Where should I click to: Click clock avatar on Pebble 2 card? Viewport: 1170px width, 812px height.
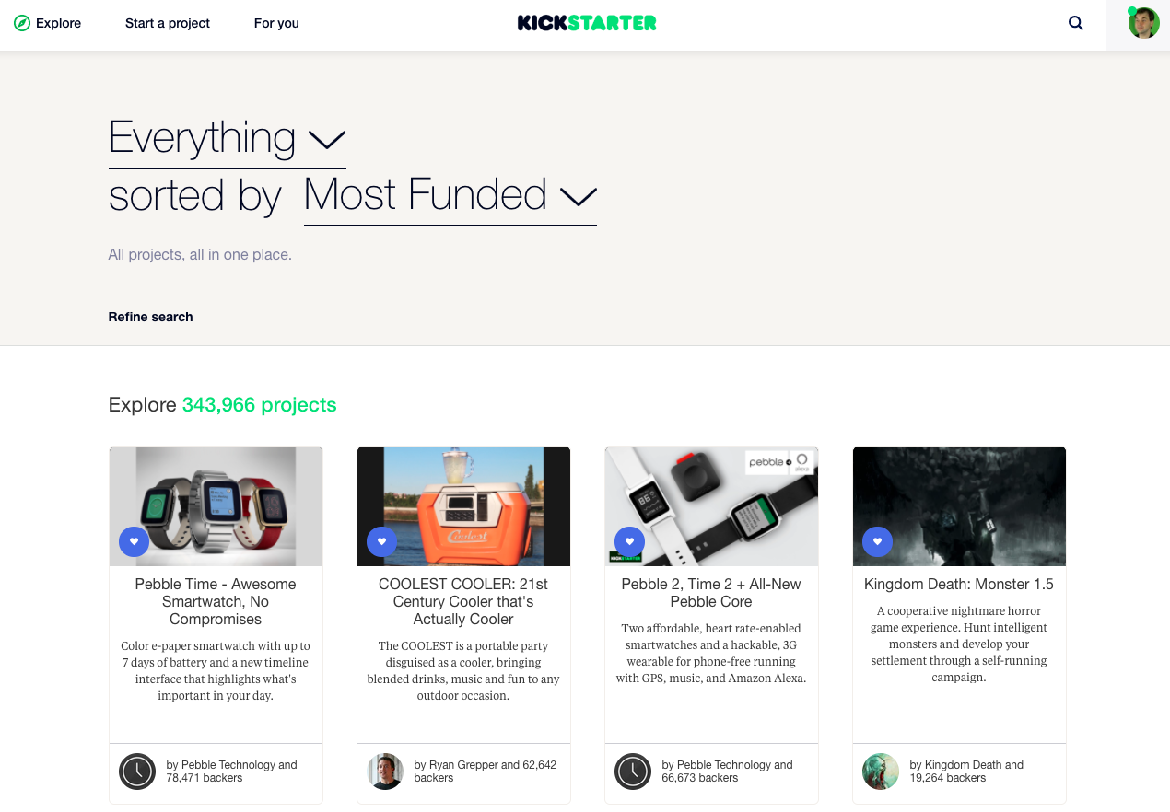click(633, 771)
